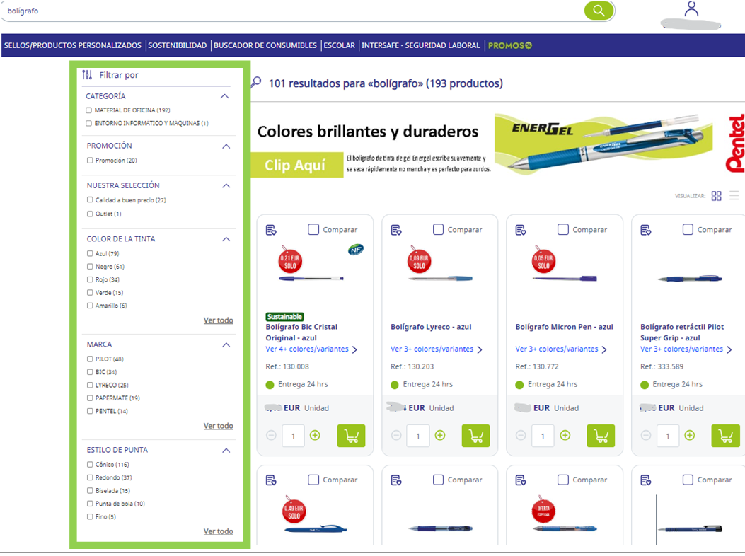This screenshot has width=745, height=556.
Task: Show all brands via Ver todo
Action: pos(219,426)
